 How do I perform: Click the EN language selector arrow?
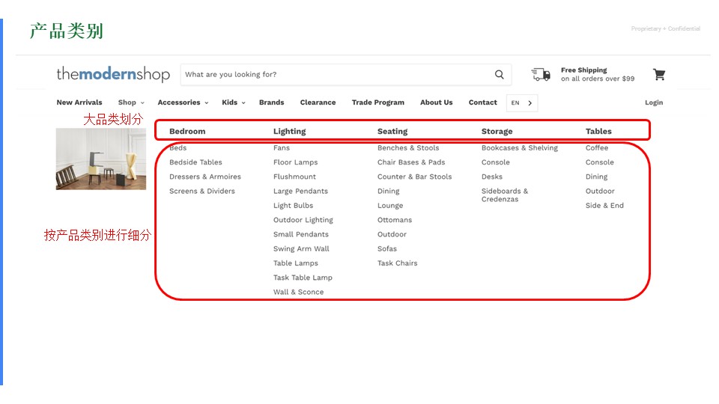coord(530,103)
